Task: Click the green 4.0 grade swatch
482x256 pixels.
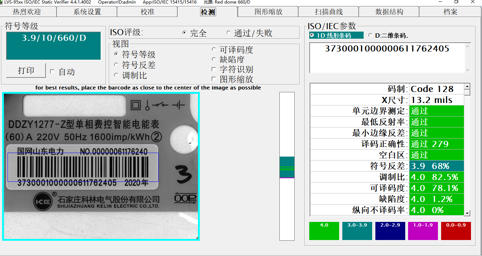Action: point(324,231)
